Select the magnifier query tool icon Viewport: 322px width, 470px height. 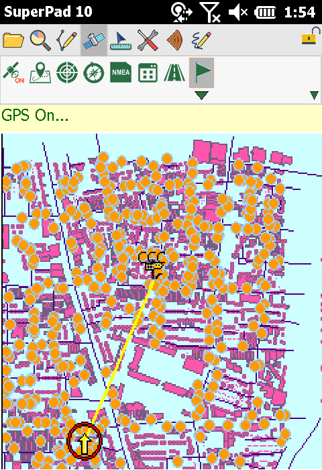(40, 40)
